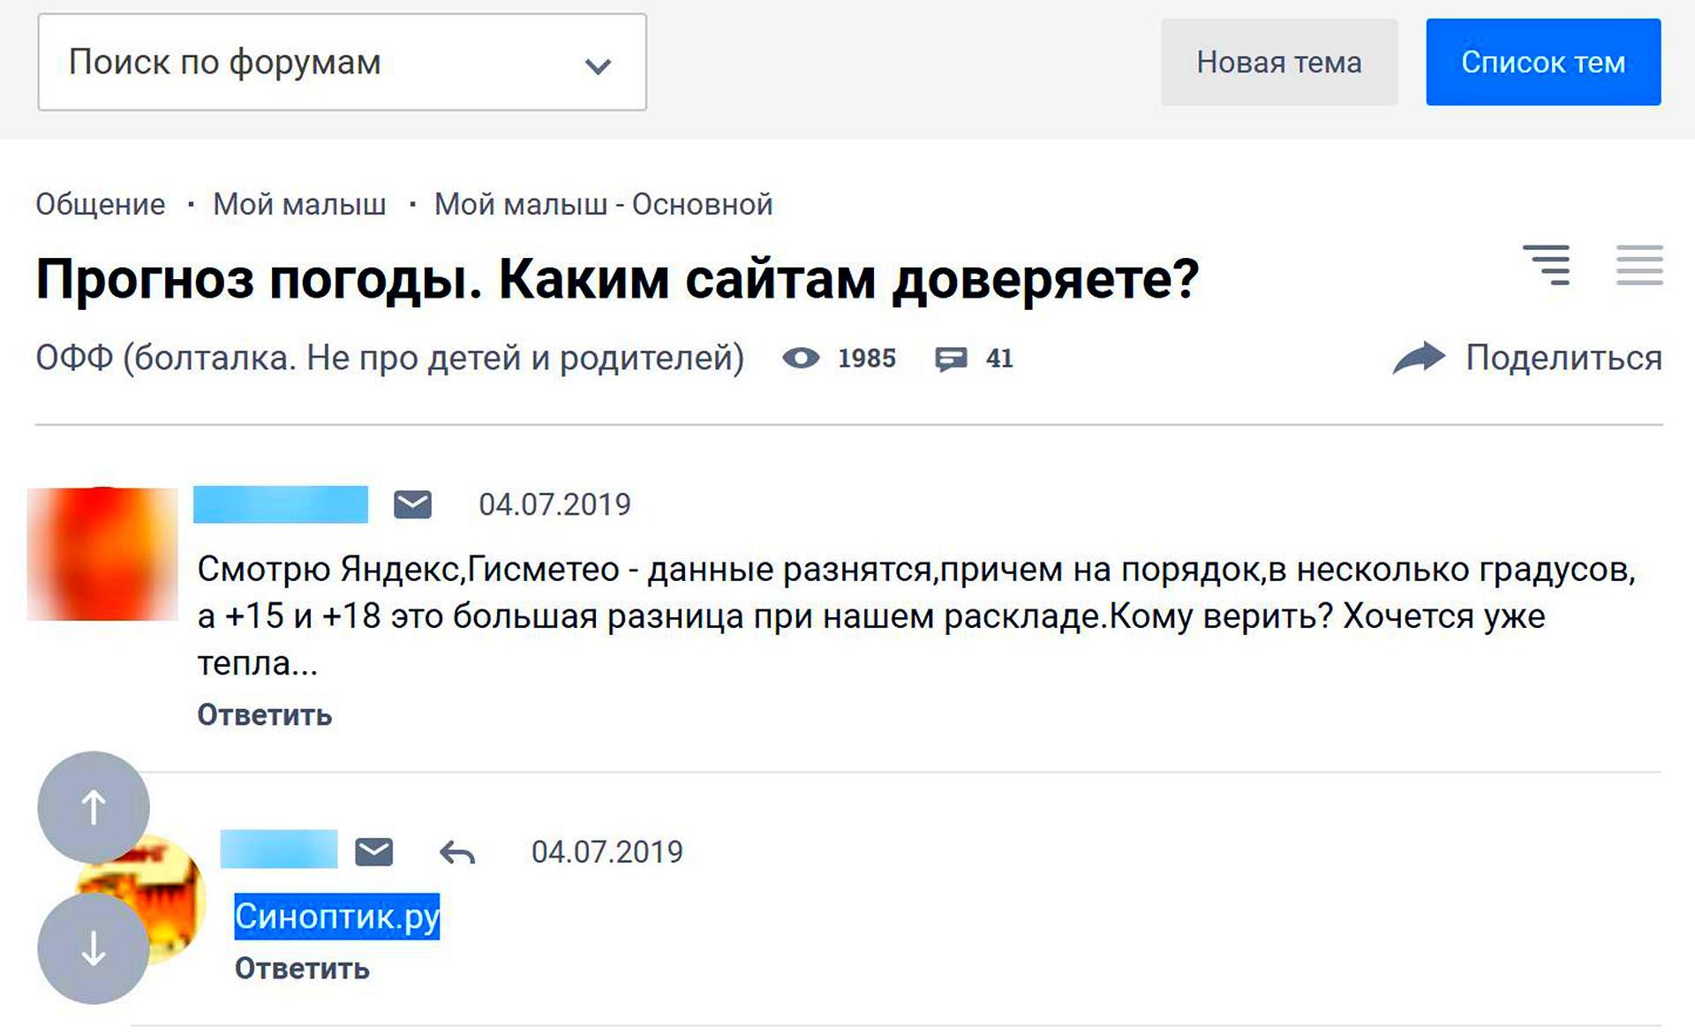Click envelope icon beside first post author
The height and width of the screenshot is (1035, 1695).
pos(412,504)
